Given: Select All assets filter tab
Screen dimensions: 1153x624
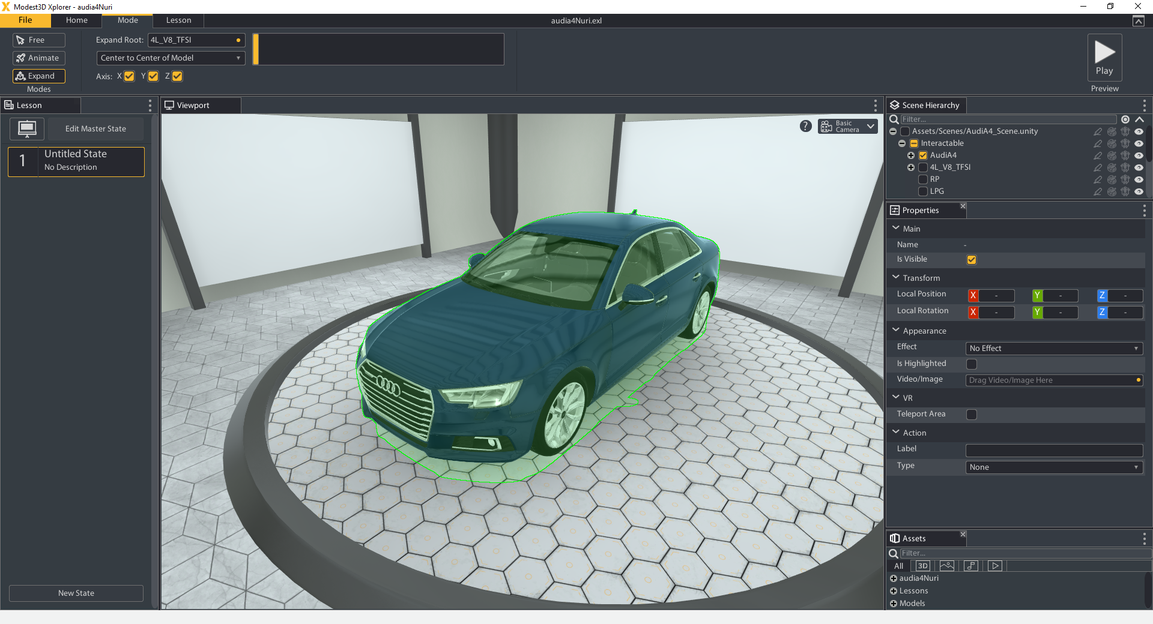Looking at the screenshot, I should pyautogui.click(x=899, y=566).
